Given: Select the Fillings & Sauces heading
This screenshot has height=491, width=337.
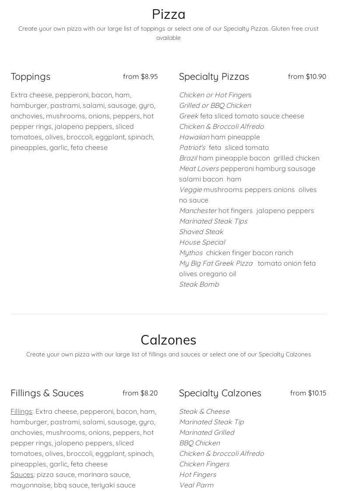Looking at the screenshot, I should coord(47,393).
